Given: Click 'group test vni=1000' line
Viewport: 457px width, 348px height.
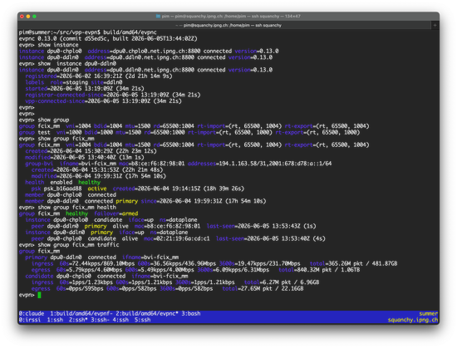Looking at the screenshot, I should (x=189, y=132).
